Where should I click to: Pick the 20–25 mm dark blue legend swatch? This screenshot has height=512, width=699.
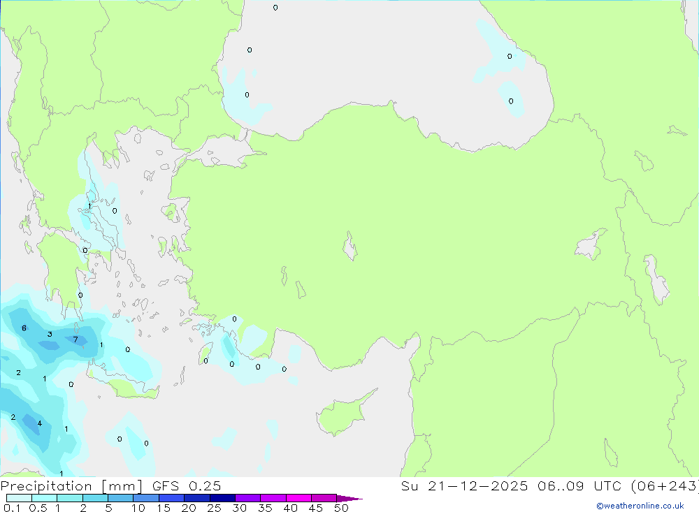click(x=197, y=498)
